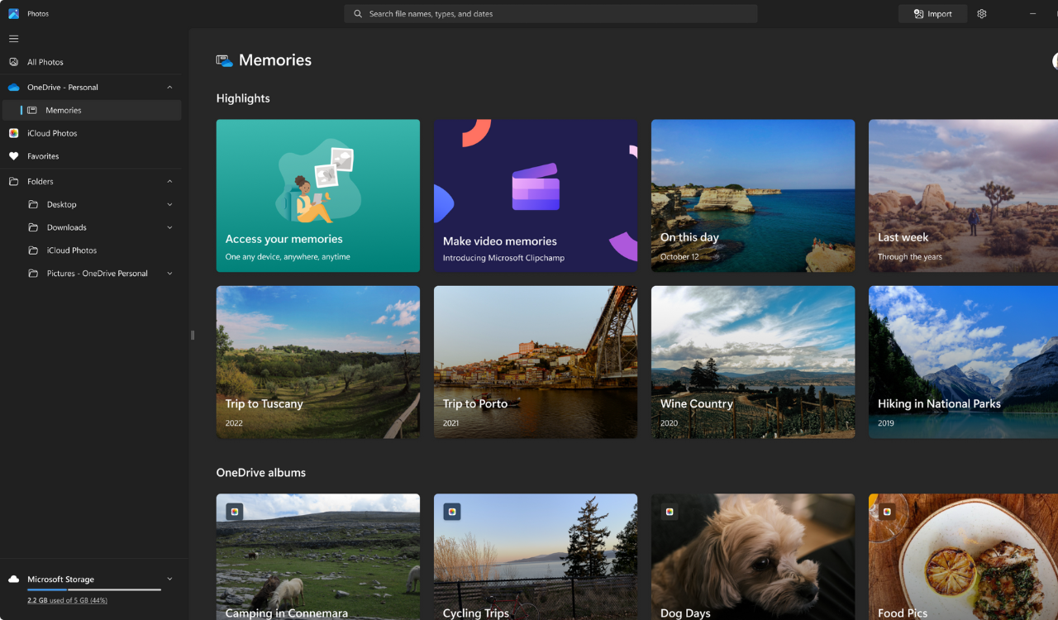
Task: Open the 2.2 GB storage usage link
Action: tap(67, 600)
